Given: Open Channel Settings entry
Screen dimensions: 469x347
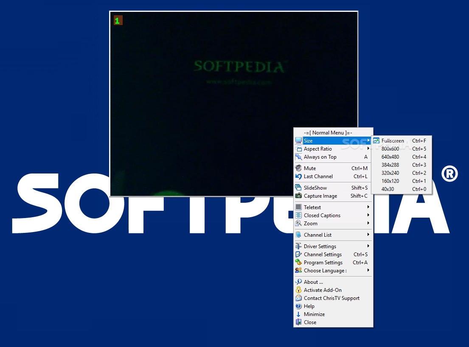Looking at the screenshot, I should pos(333,255).
